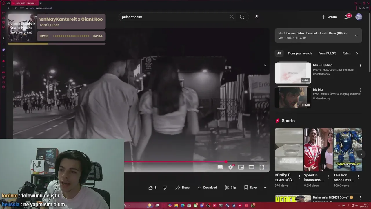Image resolution: width=371 pixels, height=209 pixels.
Task: Click the page's vertical scrollbar
Action: (370, 42)
